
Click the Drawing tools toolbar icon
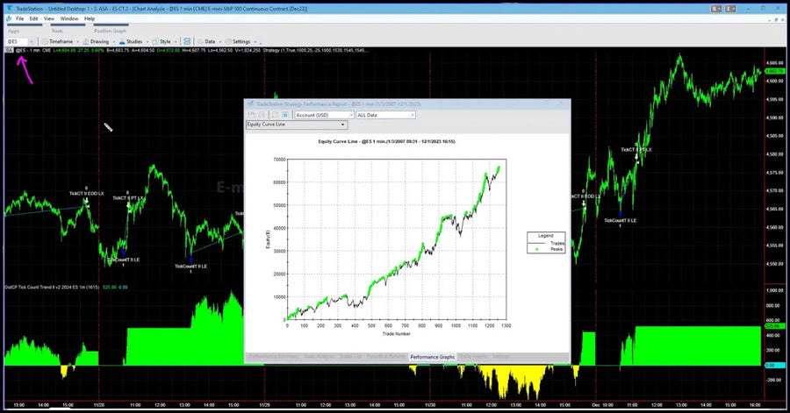click(86, 41)
